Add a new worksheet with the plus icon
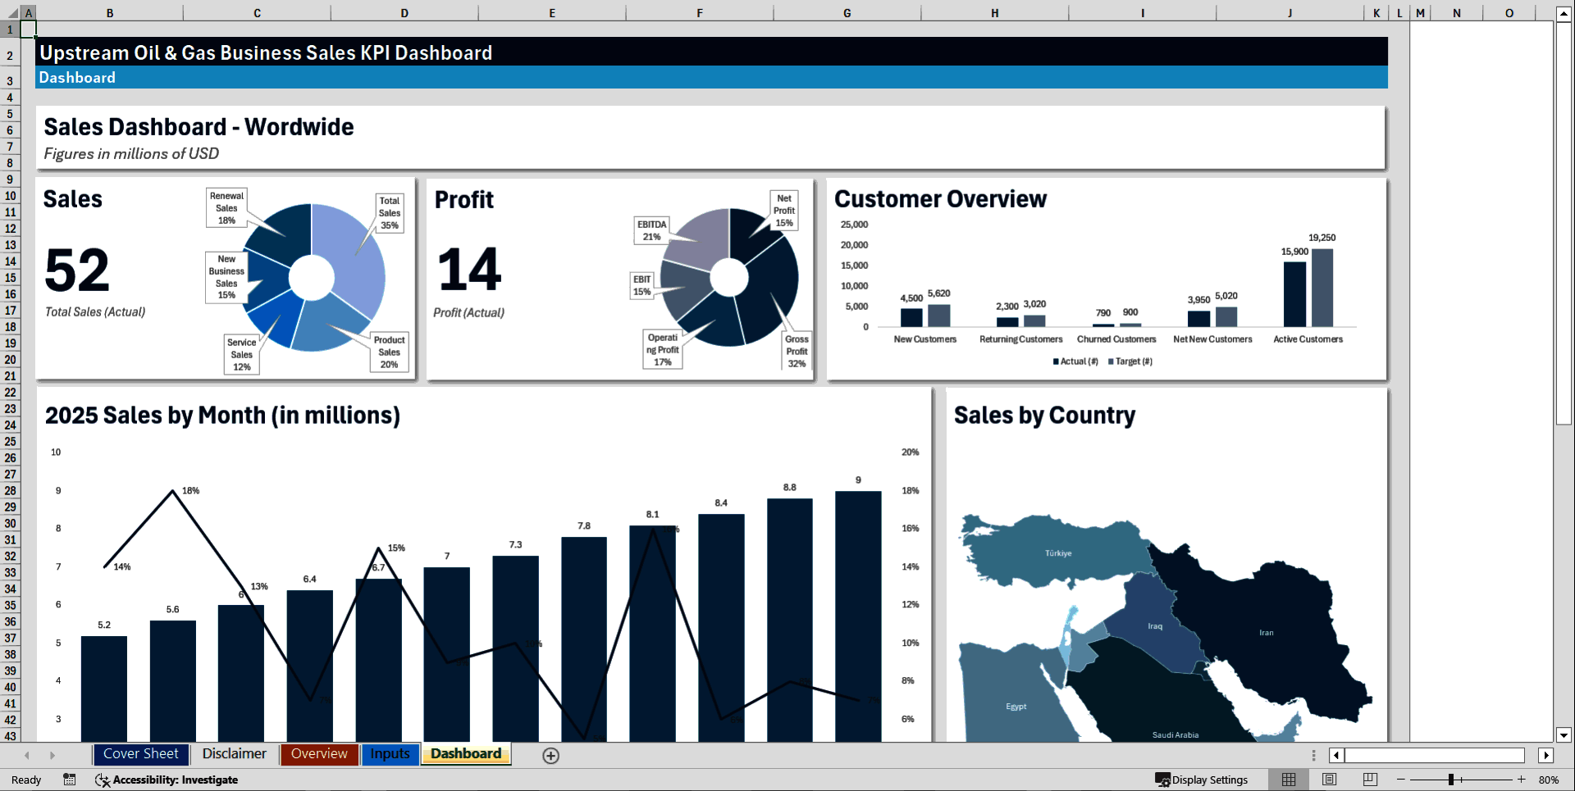This screenshot has width=1575, height=791. (x=550, y=755)
